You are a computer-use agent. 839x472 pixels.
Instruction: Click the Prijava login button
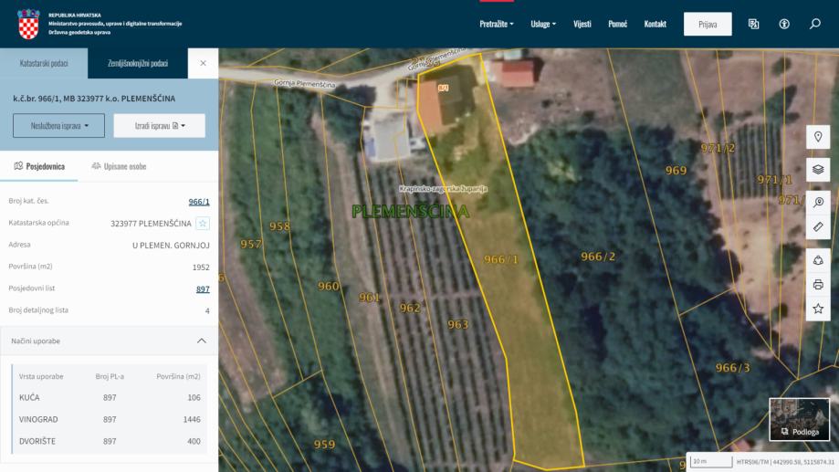point(708,24)
